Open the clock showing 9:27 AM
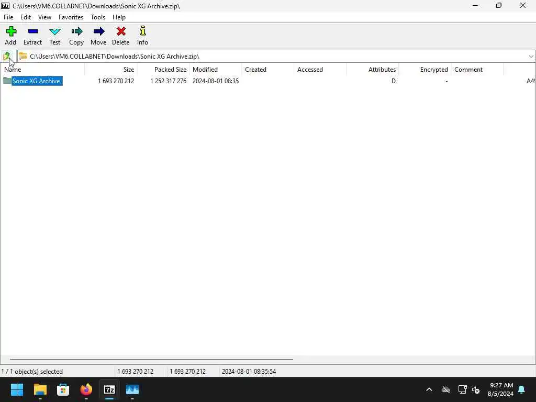 tap(500, 389)
